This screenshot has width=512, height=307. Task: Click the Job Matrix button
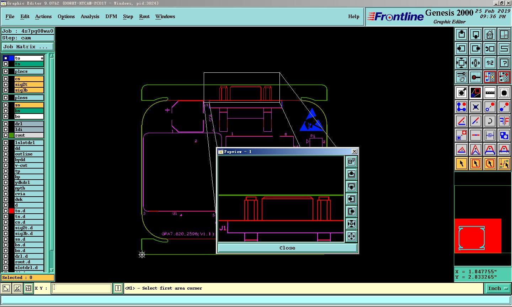click(x=28, y=46)
